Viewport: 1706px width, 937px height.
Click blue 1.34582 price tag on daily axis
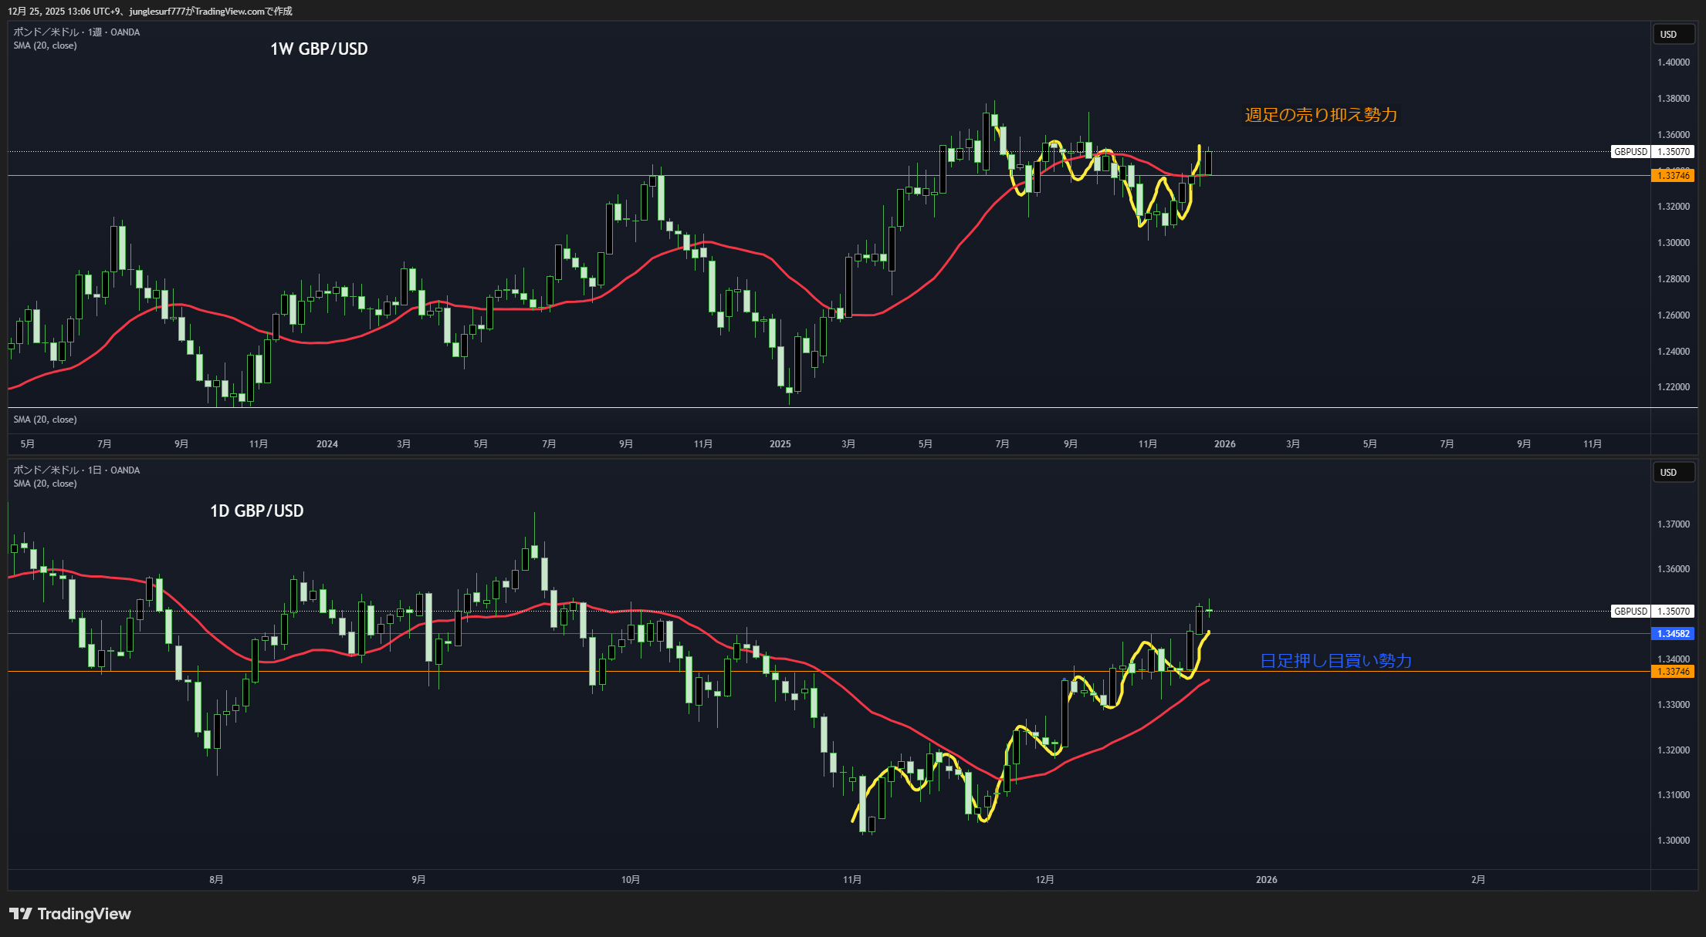click(x=1672, y=634)
